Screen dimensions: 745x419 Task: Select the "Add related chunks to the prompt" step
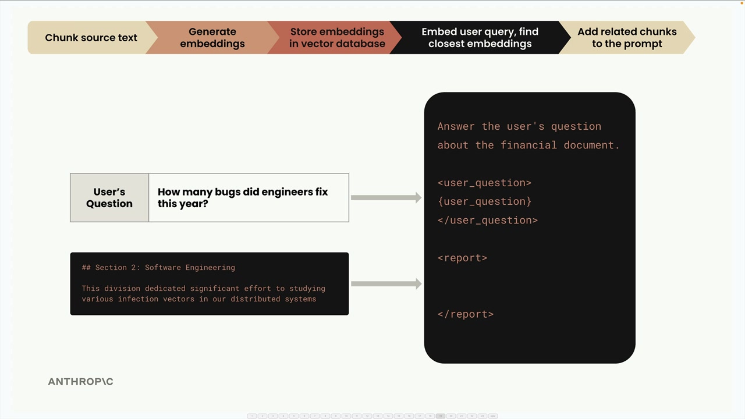click(x=627, y=38)
